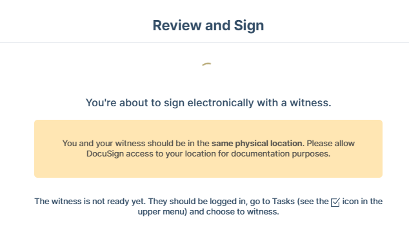Select the word Review in the title
The image size is (409, 237).
click(x=177, y=25)
